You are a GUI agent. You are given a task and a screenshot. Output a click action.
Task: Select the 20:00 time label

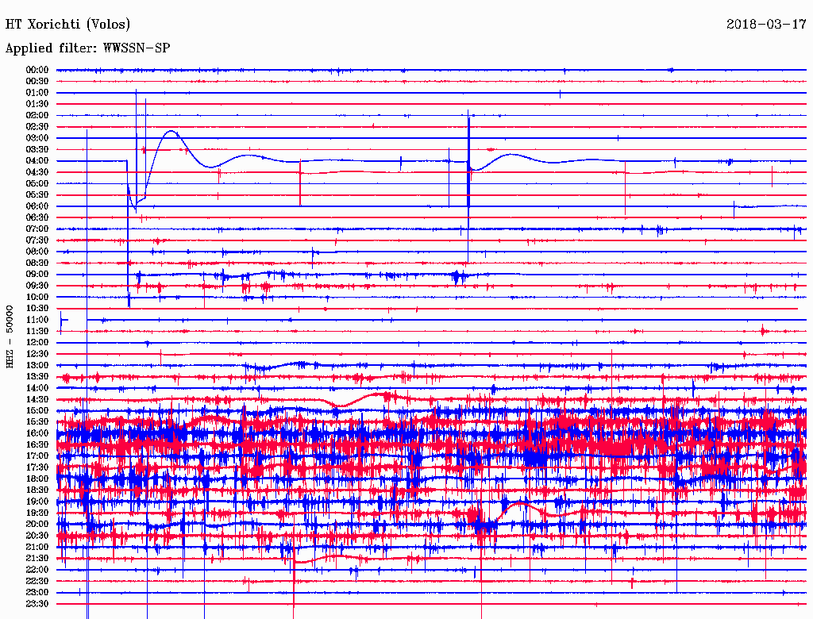click(x=37, y=525)
